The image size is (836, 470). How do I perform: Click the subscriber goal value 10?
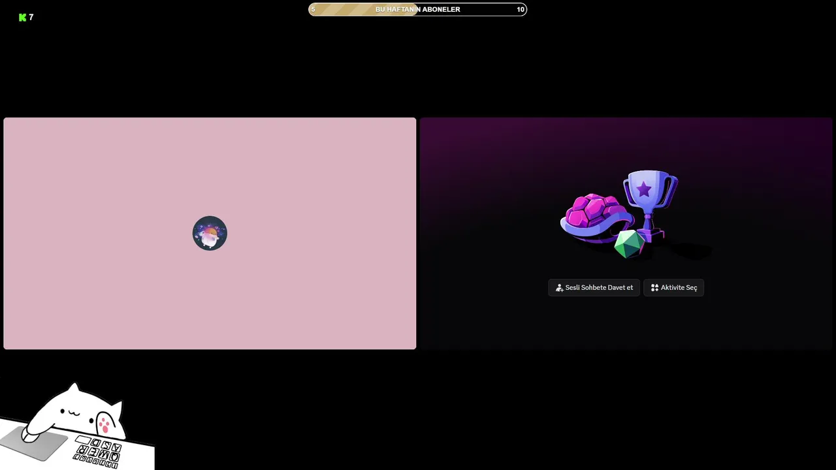[x=521, y=9]
